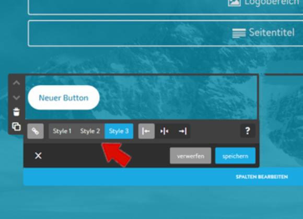This screenshot has height=219, width=303.
Task: Choose the Style 3 option
Action: pos(119,131)
